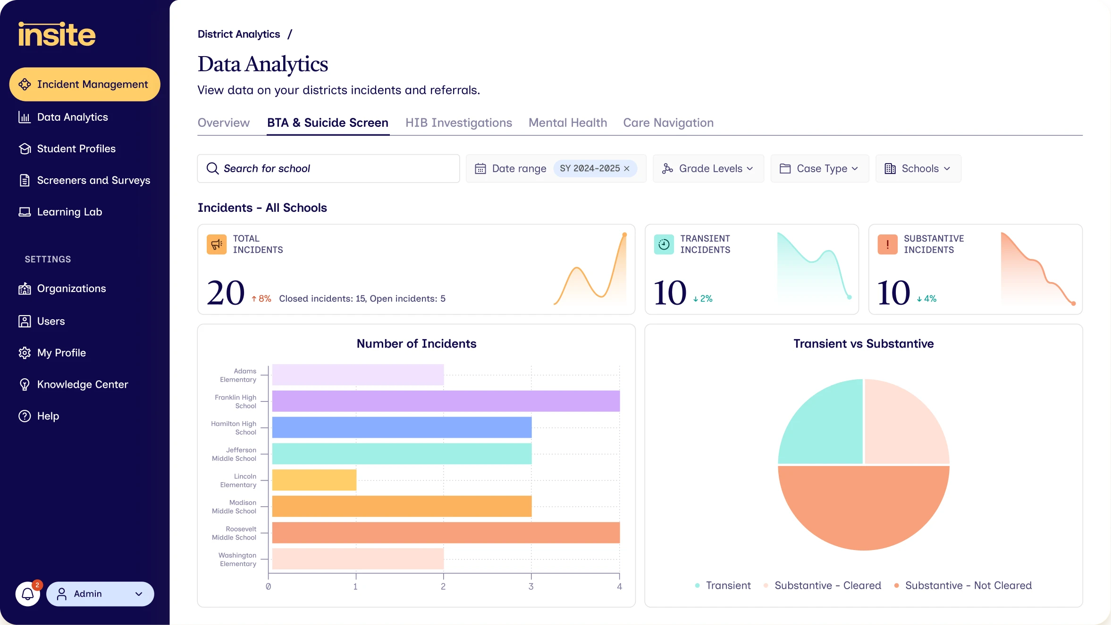This screenshot has width=1111, height=625.
Task: Click the Data Analytics bar chart icon
Action: [25, 117]
